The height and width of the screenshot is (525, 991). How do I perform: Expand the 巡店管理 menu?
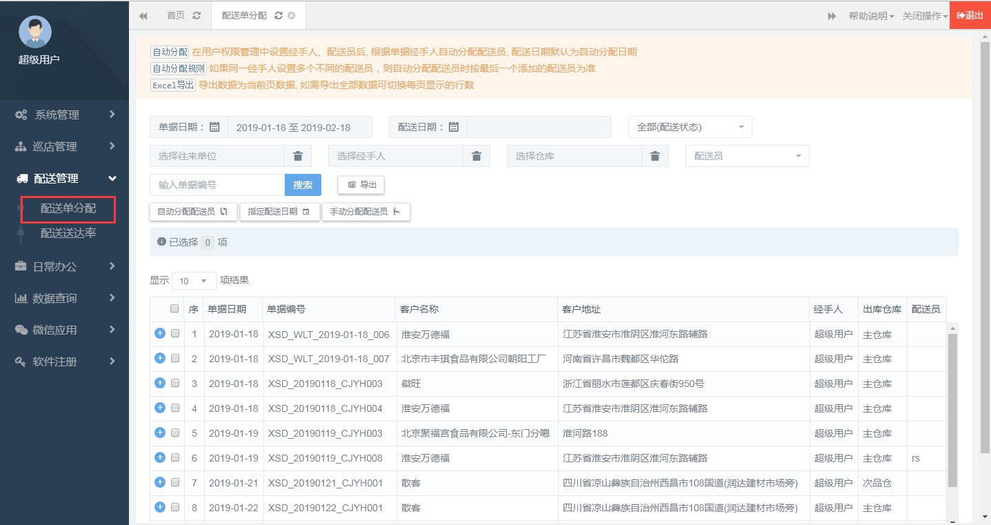[64, 147]
